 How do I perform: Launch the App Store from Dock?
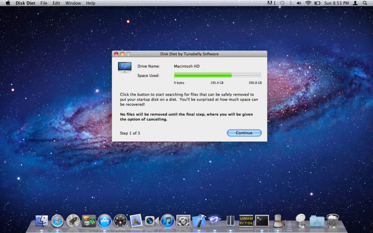[104, 221]
